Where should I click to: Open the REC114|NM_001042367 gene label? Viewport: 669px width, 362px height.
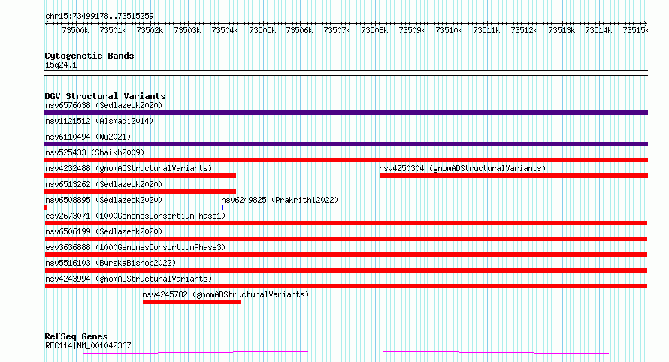[x=88, y=345]
